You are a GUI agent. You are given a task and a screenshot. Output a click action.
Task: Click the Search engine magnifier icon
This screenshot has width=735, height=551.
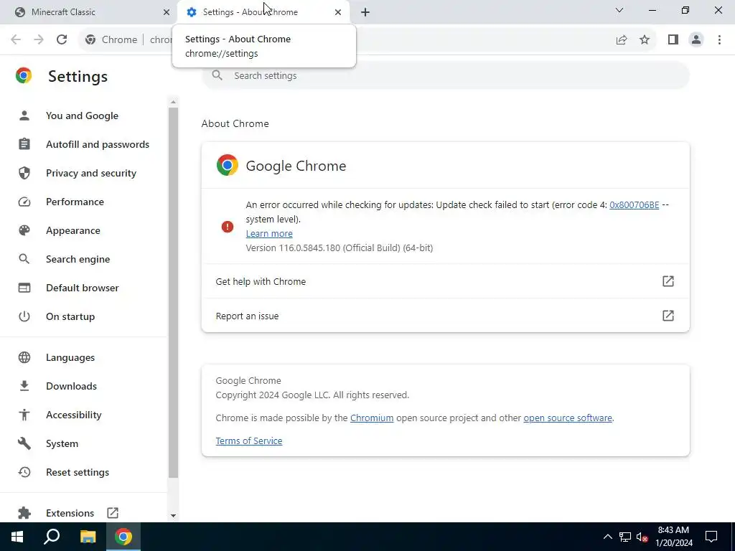(x=24, y=259)
